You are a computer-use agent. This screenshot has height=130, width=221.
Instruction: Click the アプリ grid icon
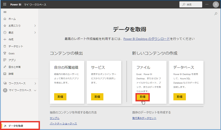click(x=5, y=60)
